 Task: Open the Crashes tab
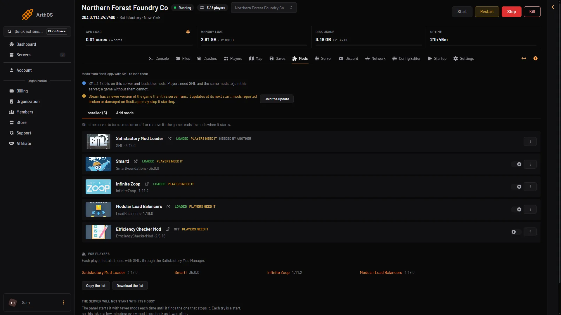point(207,59)
